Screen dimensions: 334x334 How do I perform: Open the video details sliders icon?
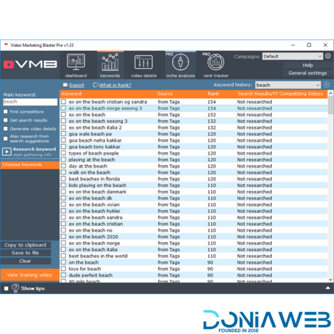coord(144,62)
